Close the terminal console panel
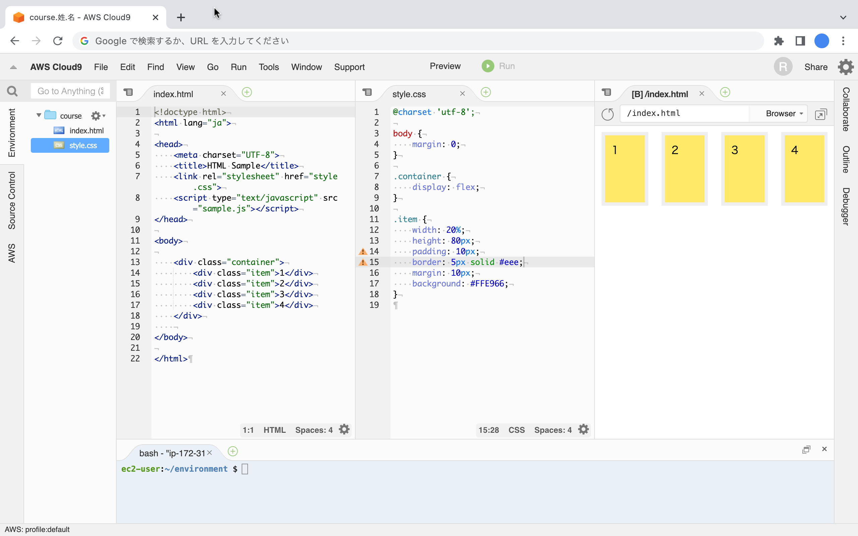The height and width of the screenshot is (536, 858). (824, 449)
